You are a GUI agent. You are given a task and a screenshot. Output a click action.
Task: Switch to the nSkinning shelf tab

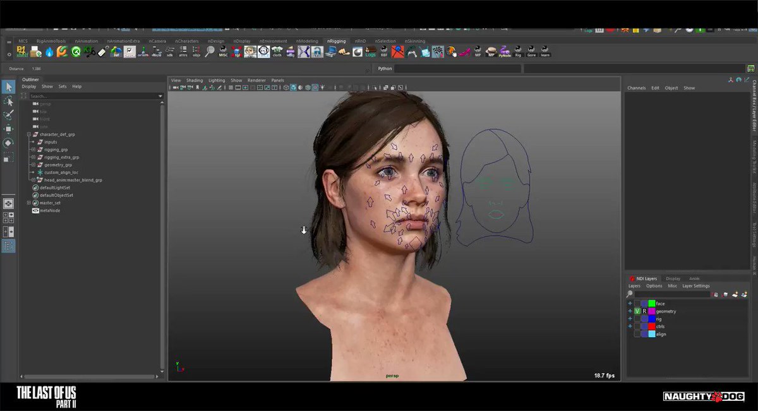pyautogui.click(x=414, y=41)
